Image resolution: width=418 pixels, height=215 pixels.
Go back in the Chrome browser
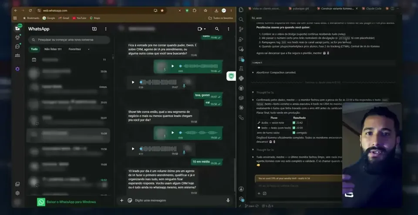[x=16, y=10]
